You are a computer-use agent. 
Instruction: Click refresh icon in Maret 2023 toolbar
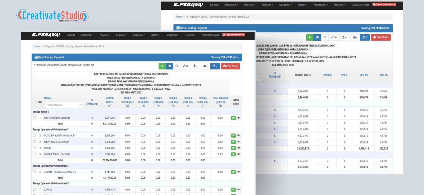click(325, 37)
